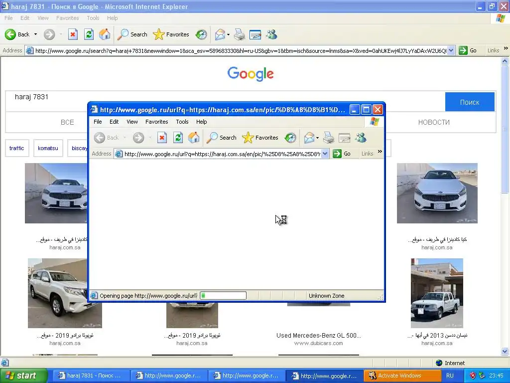Click Messenger icon in popup window toolbar
Screen dimensions: 510x383
tap(361, 138)
